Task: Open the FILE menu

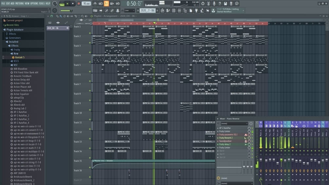Action: click(x=3, y=4)
